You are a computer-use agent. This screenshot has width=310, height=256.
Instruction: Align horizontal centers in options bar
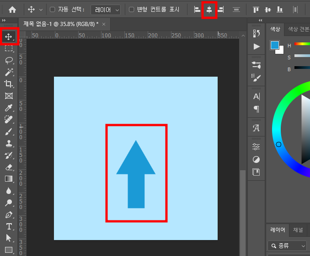point(209,10)
